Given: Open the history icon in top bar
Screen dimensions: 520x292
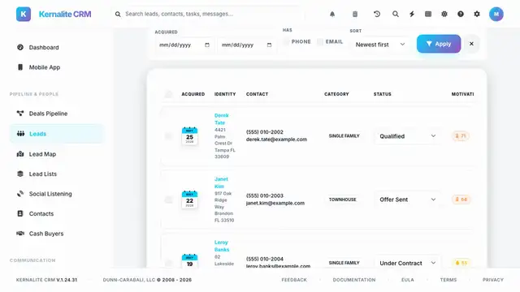Looking at the screenshot, I should tap(377, 15).
